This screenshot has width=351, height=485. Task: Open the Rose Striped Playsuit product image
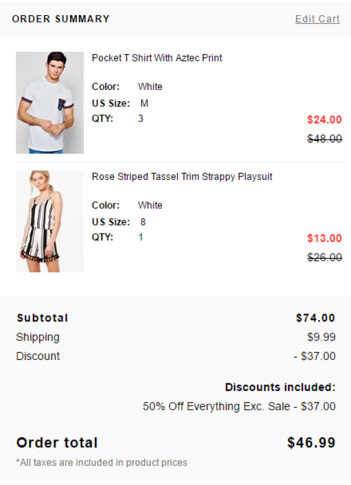point(50,221)
